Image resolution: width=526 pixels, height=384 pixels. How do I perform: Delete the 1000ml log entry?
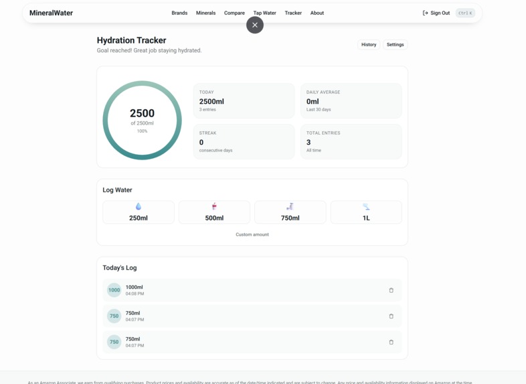391,290
